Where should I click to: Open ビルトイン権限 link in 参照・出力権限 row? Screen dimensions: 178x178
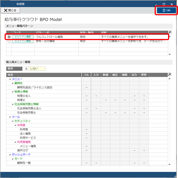[x=23, y=41]
